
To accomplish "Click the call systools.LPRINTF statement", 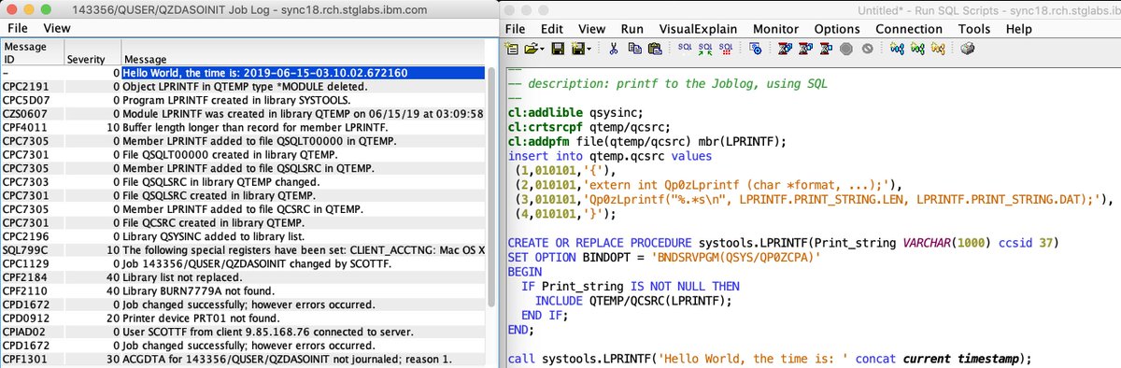I will pos(770,359).
